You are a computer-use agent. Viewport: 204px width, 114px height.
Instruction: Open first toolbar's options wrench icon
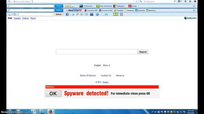[x=194, y=6]
